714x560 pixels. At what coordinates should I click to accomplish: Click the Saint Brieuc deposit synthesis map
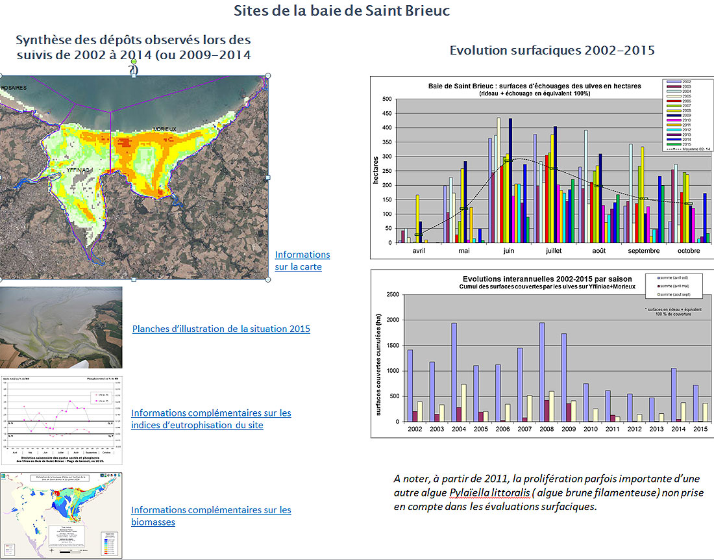134,178
